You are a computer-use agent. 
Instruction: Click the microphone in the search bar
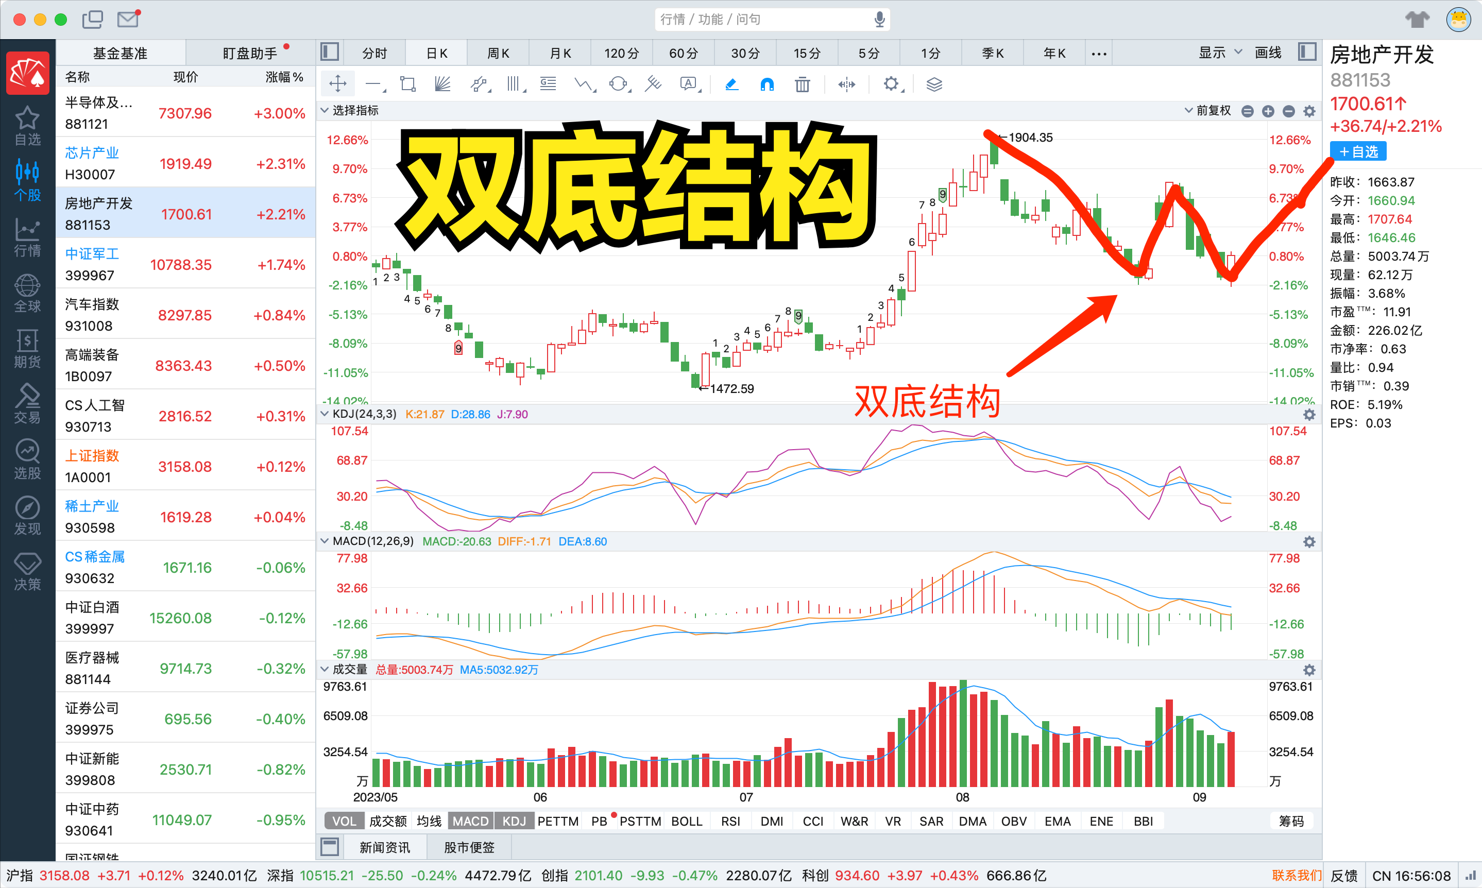point(879,20)
